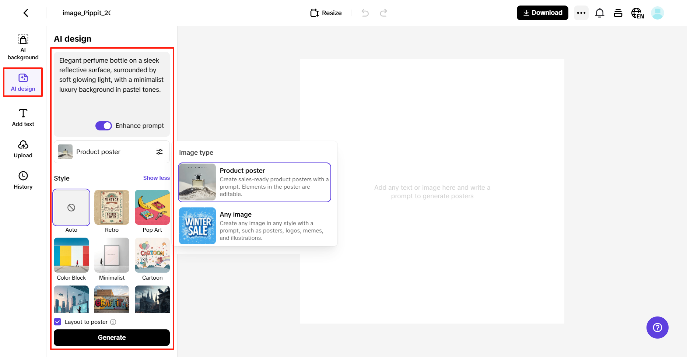
Task: Select the Any image type option
Action: 254,225
